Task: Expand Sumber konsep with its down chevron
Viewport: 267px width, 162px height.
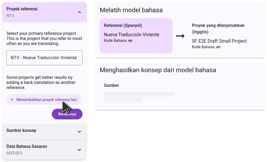Action: click(79, 132)
